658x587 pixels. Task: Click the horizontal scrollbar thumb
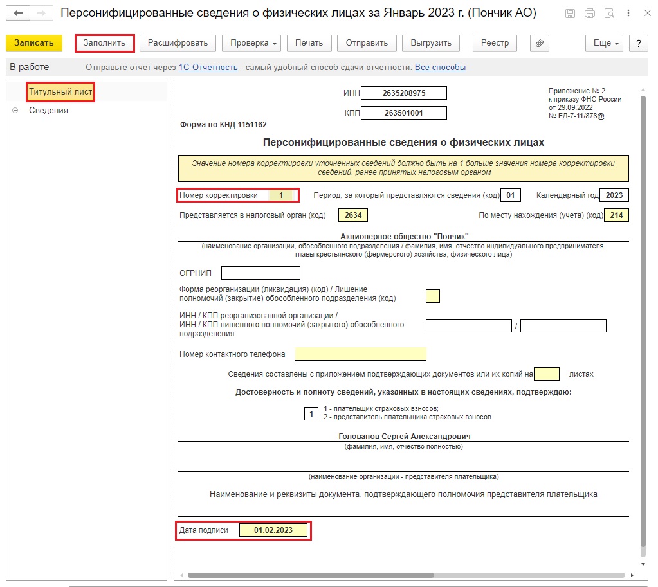tap(311, 575)
